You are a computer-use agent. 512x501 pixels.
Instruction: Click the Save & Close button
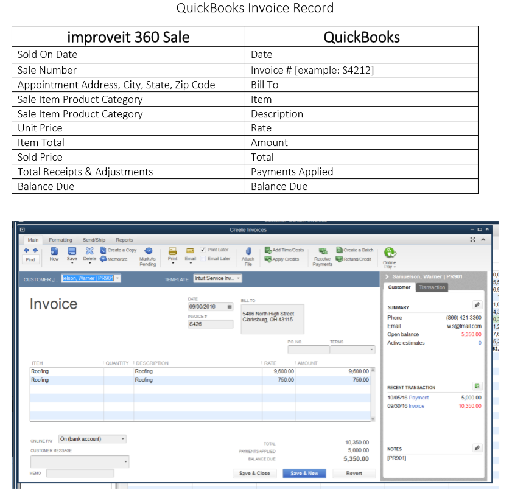click(x=254, y=473)
